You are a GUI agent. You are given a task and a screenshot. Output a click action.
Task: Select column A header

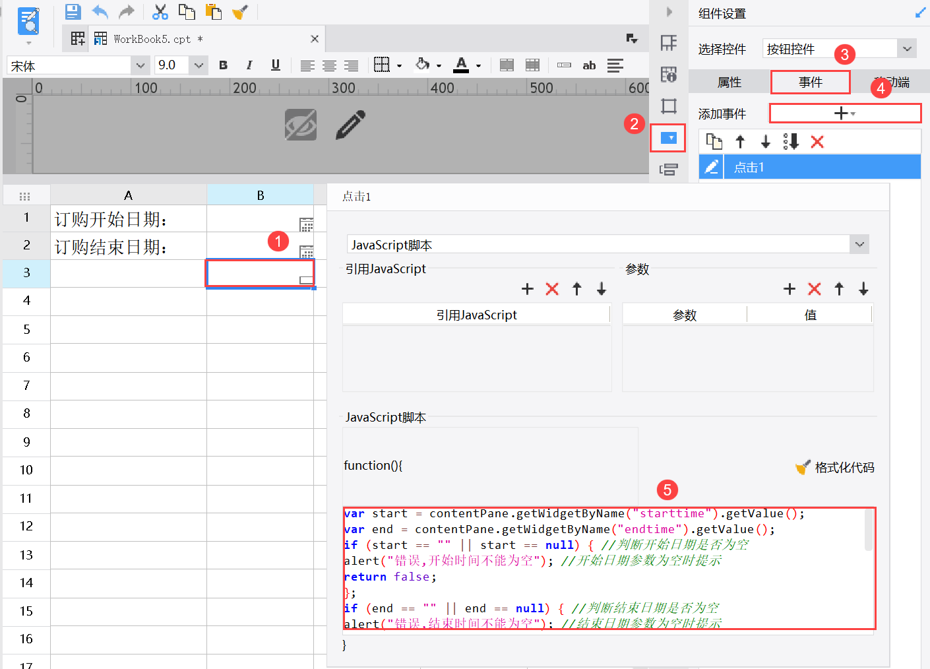point(129,195)
